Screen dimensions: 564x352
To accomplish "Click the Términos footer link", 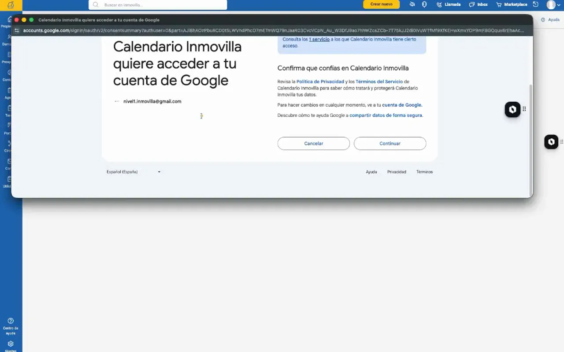I will pos(424,172).
